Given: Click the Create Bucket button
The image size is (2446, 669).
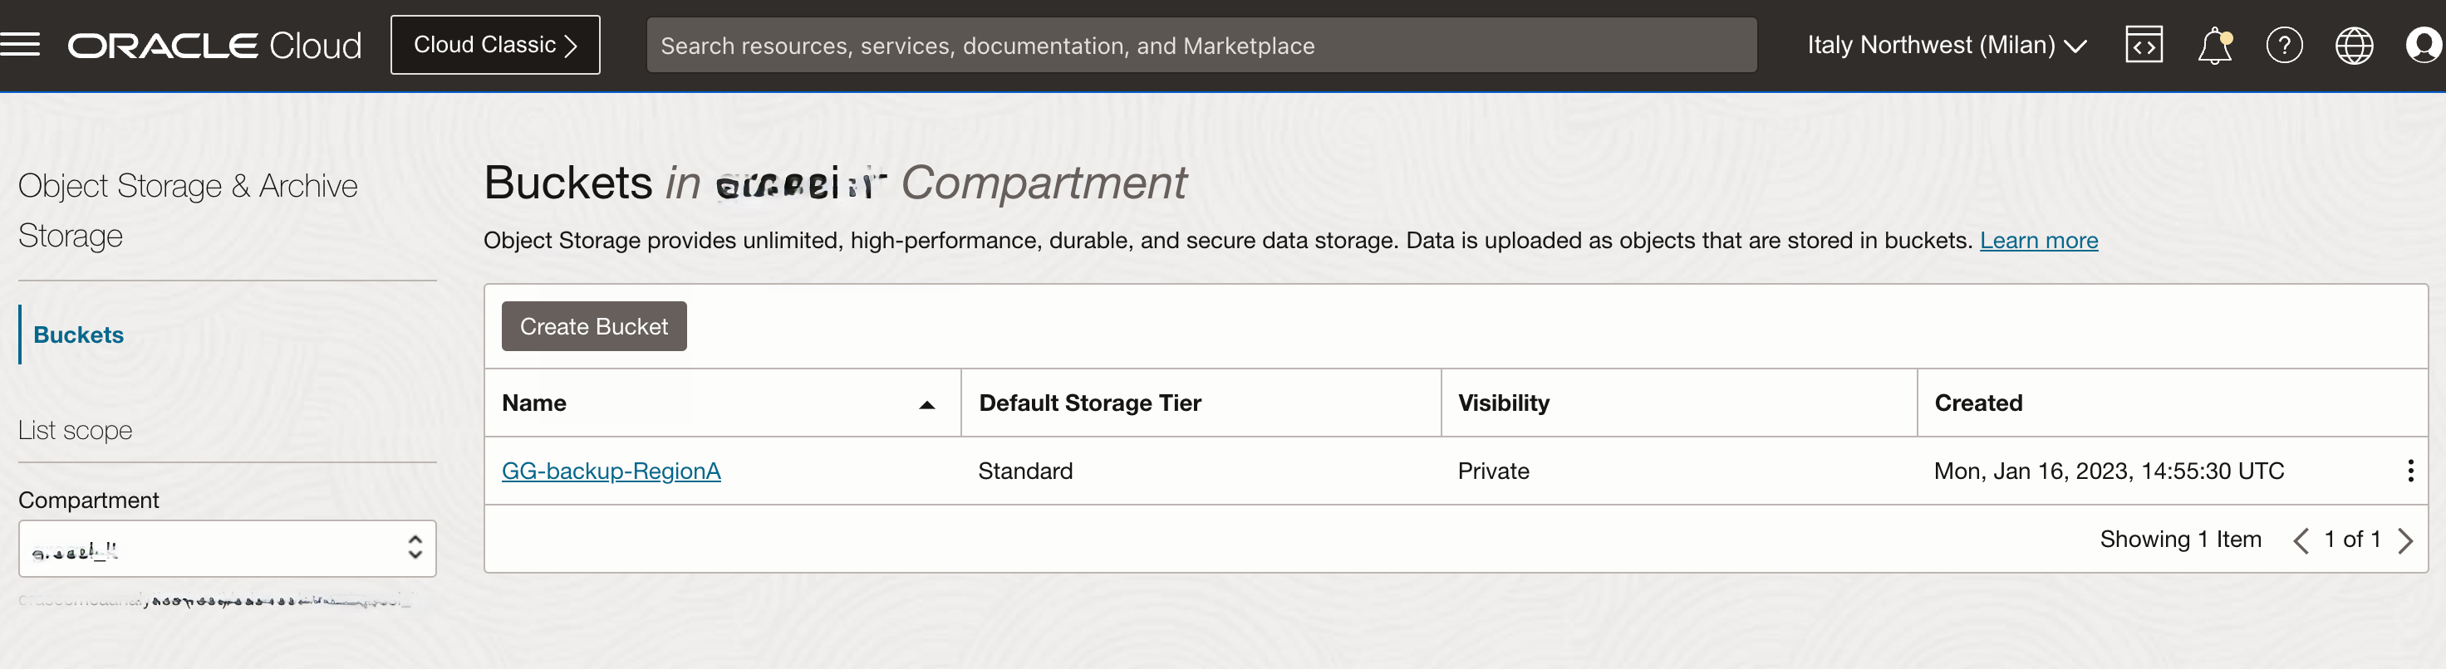Looking at the screenshot, I should 594,326.
